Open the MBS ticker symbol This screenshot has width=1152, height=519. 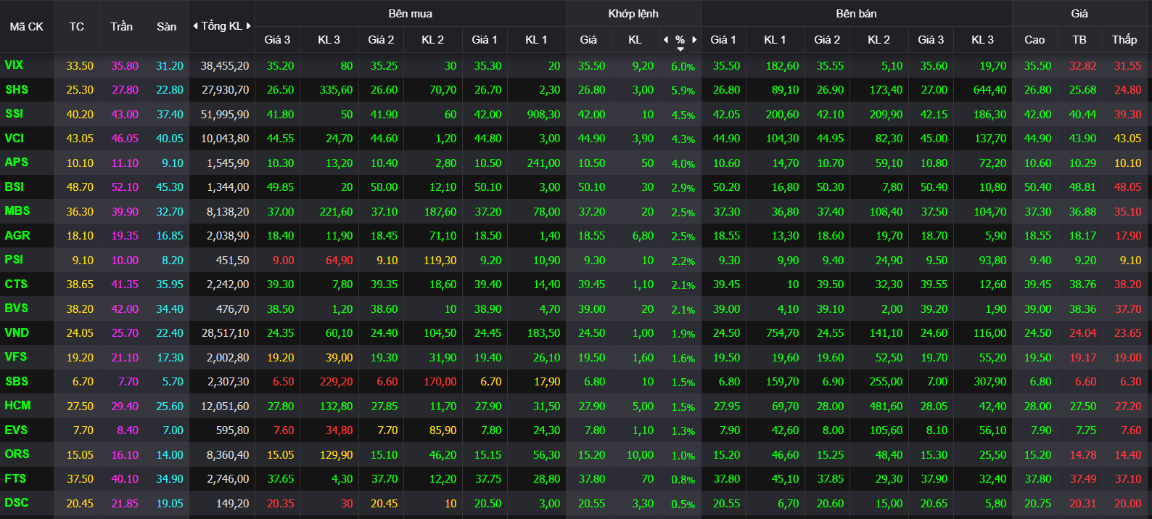(x=17, y=211)
